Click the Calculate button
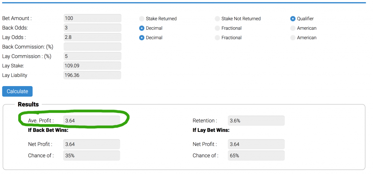The width and height of the screenshot is (373, 174). point(17,92)
